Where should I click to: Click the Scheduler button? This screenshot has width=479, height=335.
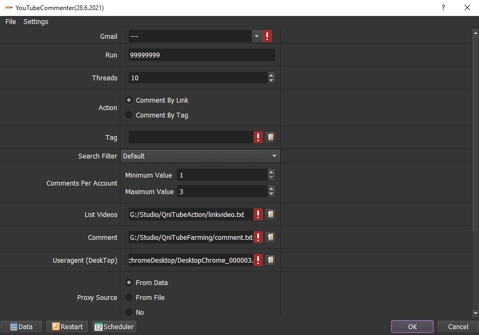pyautogui.click(x=114, y=326)
